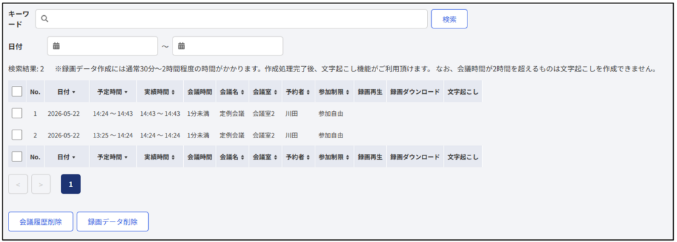Sort by 会議室 in the top header
The height and width of the screenshot is (242, 677).
point(265,92)
